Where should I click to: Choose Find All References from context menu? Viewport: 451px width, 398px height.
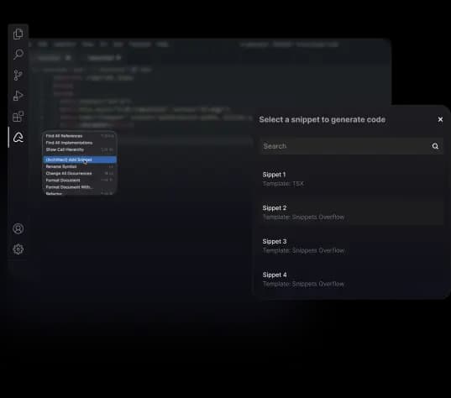pos(80,136)
